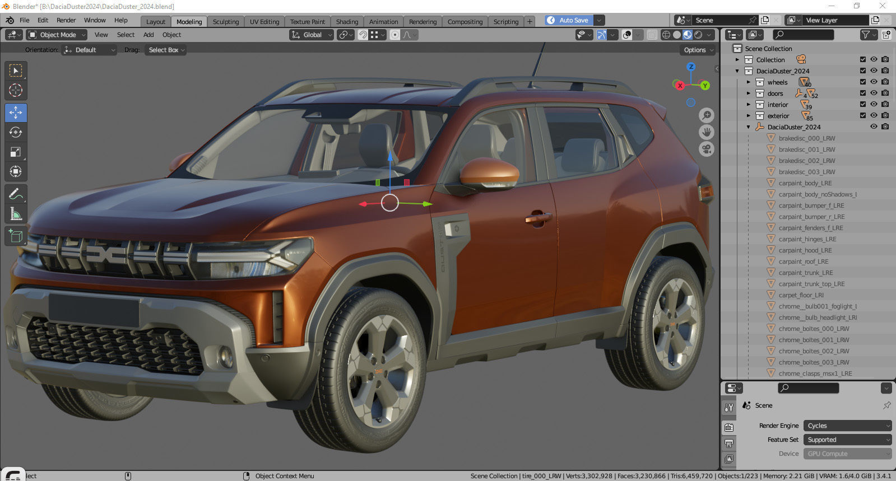This screenshot has height=481, width=896.
Task: Select the Measure tool
Action: (16, 214)
